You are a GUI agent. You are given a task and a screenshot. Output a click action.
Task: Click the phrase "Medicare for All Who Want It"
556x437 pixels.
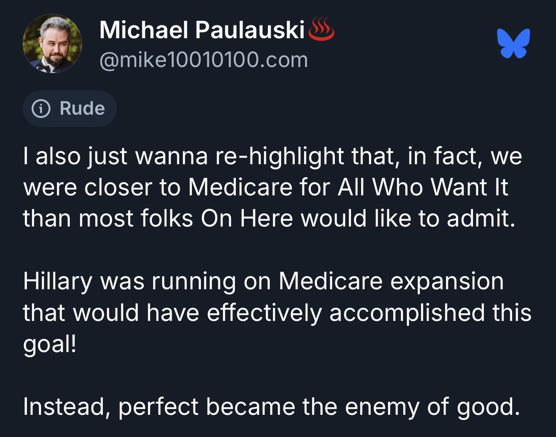tap(349, 188)
